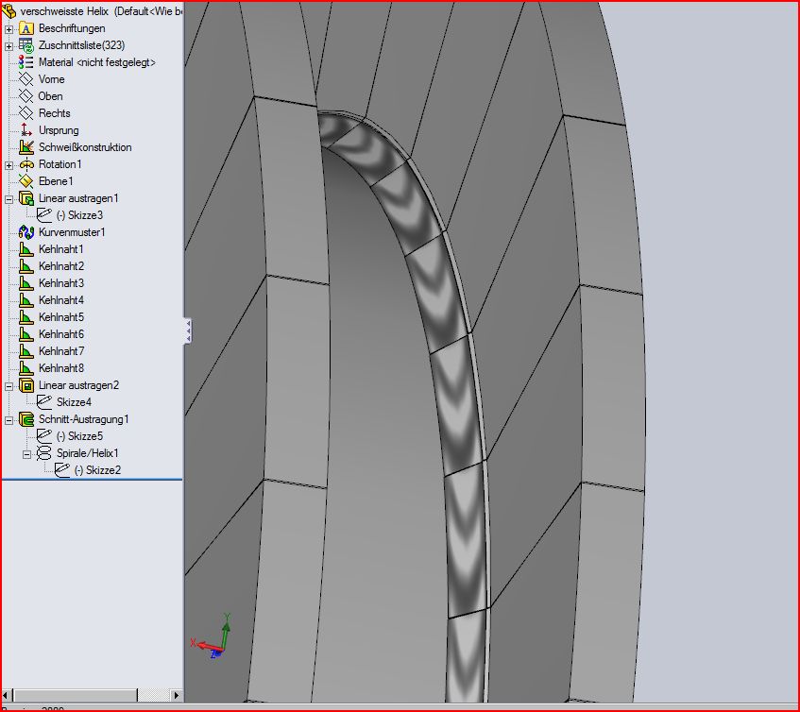Expand the Zuschnittsliste(323) node
Image resolution: width=800 pixels, height=712 pixels.
click(9, 46)
